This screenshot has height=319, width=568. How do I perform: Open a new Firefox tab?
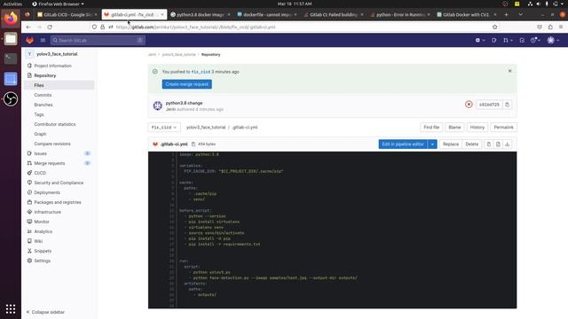click(506, 14)
